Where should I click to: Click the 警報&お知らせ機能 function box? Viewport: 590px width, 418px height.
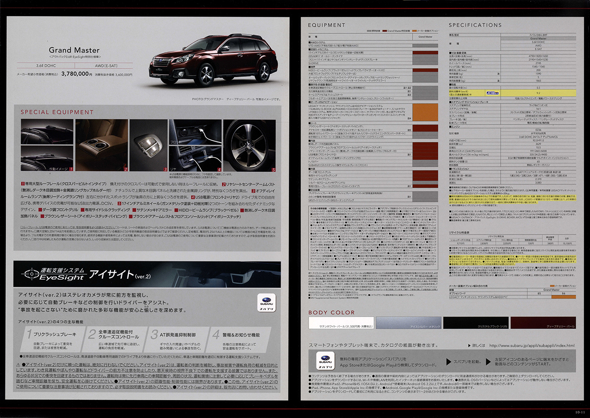click(239, 340)
